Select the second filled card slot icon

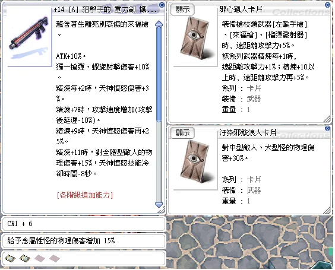point(25,259)
